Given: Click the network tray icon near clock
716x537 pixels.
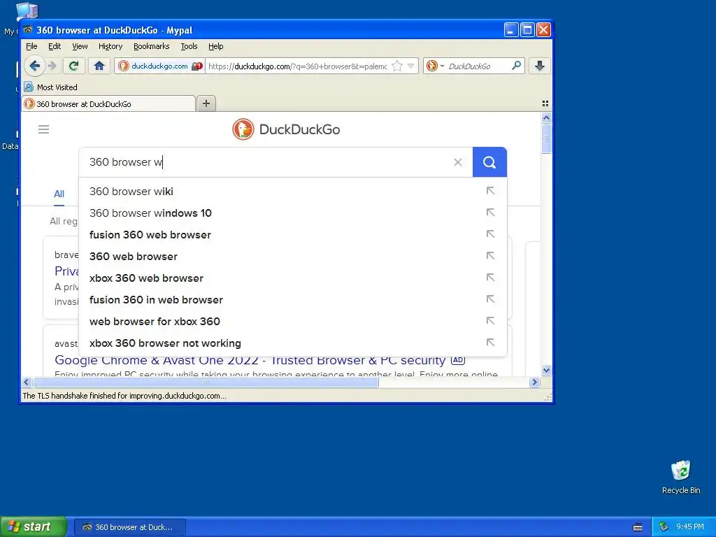Looking at the screenshot, I should (x=664, y=527).
